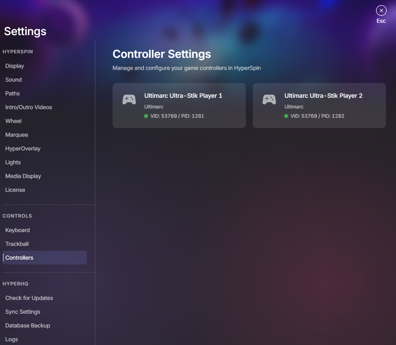
Task: Open License page
Action: click(x=15, y=190)
